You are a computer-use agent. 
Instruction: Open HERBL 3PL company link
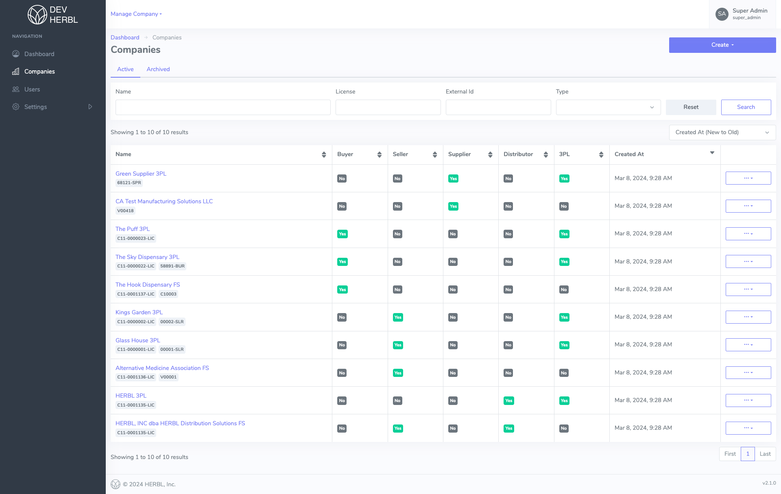[131, 396]
